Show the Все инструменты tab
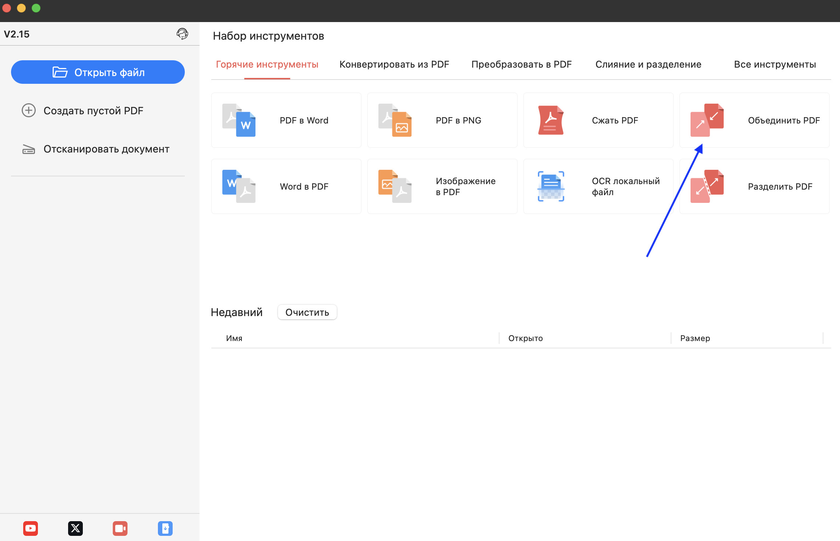The height and width of the screenshot is (541, 840). 775,64
